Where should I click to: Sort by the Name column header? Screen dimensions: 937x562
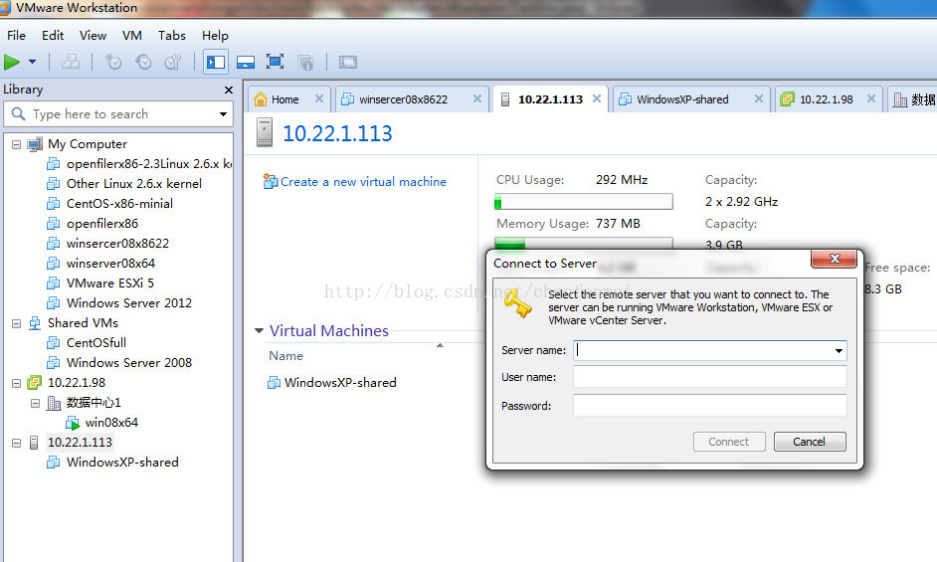click(x=285, y=356)
